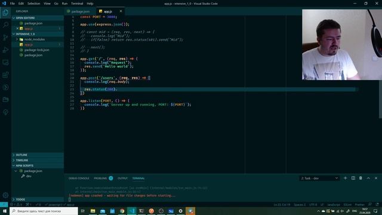
Task: Open the Manage settings gear
Action: 5,195
